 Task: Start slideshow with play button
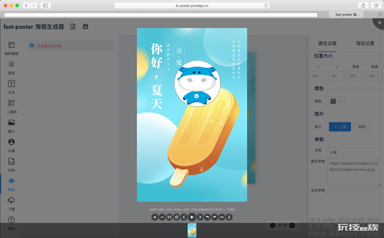point(192,217)
